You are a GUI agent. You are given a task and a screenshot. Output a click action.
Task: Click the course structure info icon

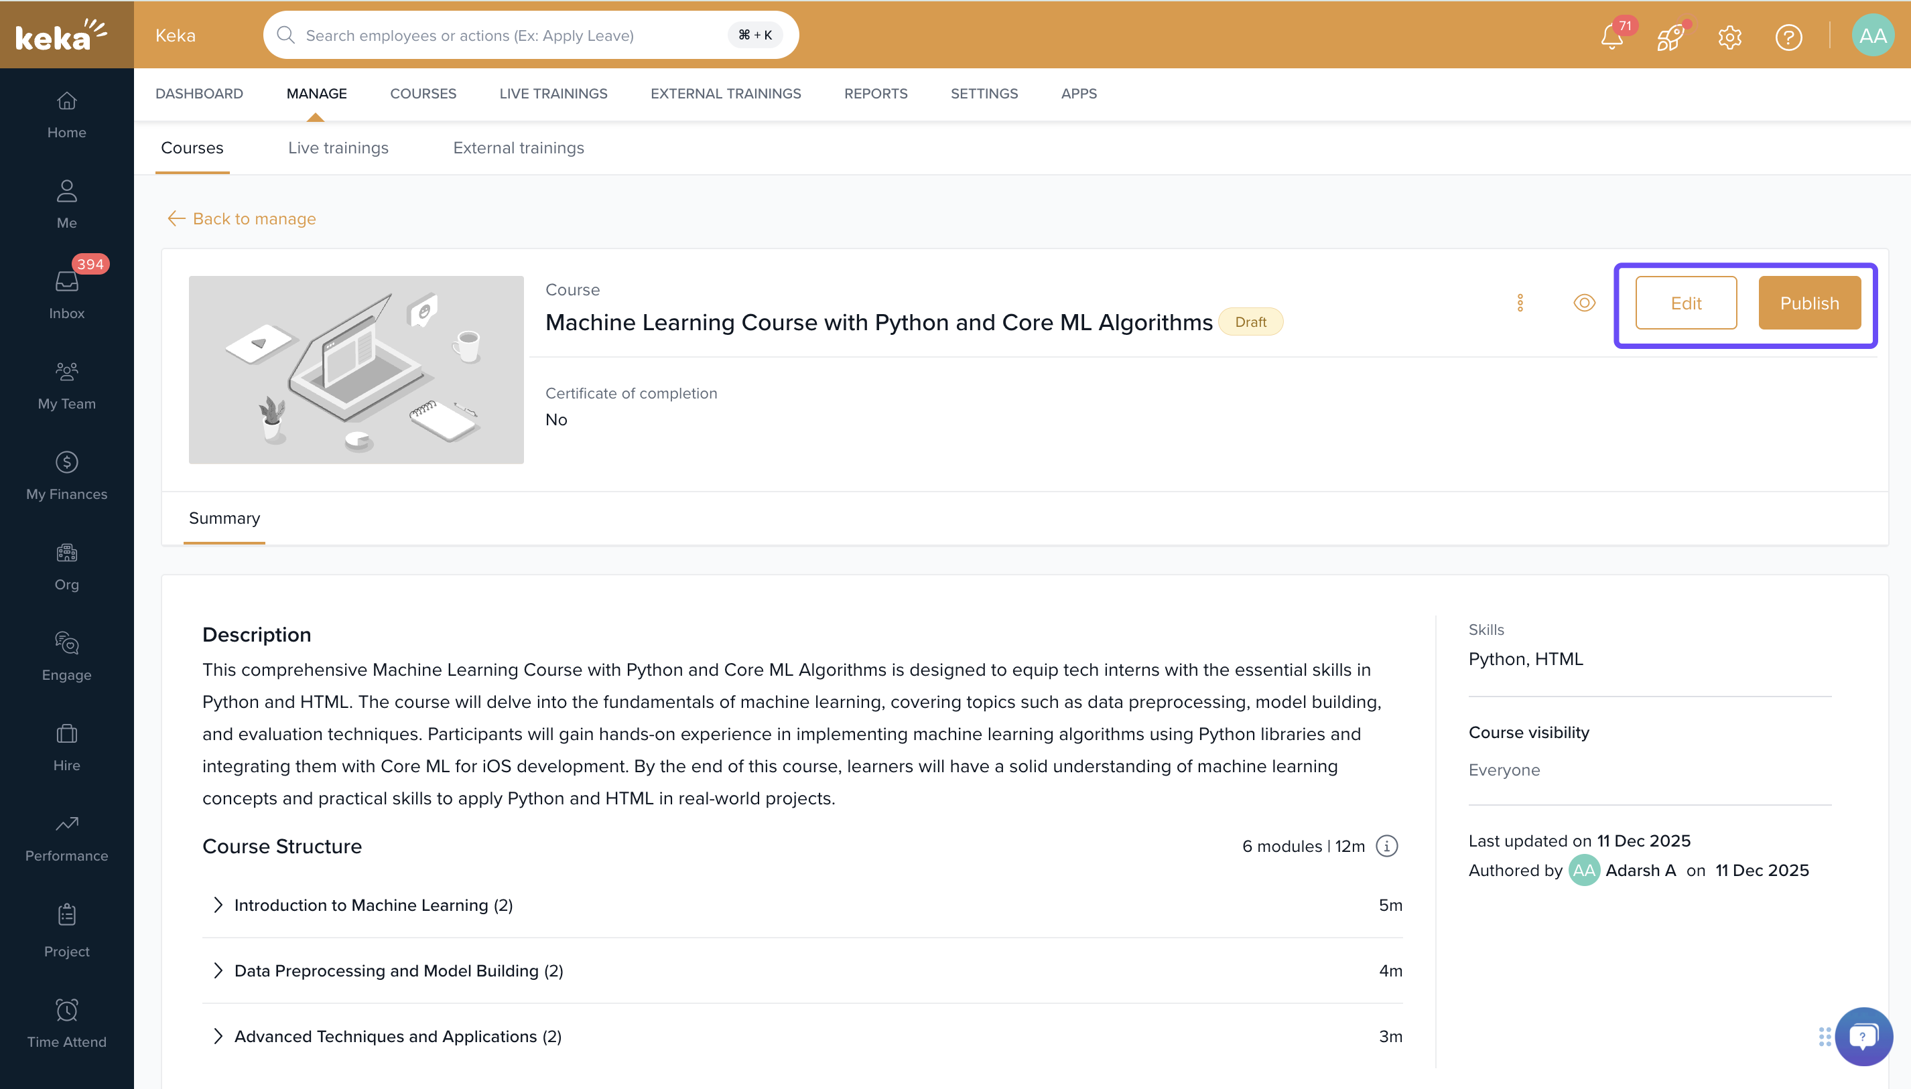click(x=1386, y=846)
